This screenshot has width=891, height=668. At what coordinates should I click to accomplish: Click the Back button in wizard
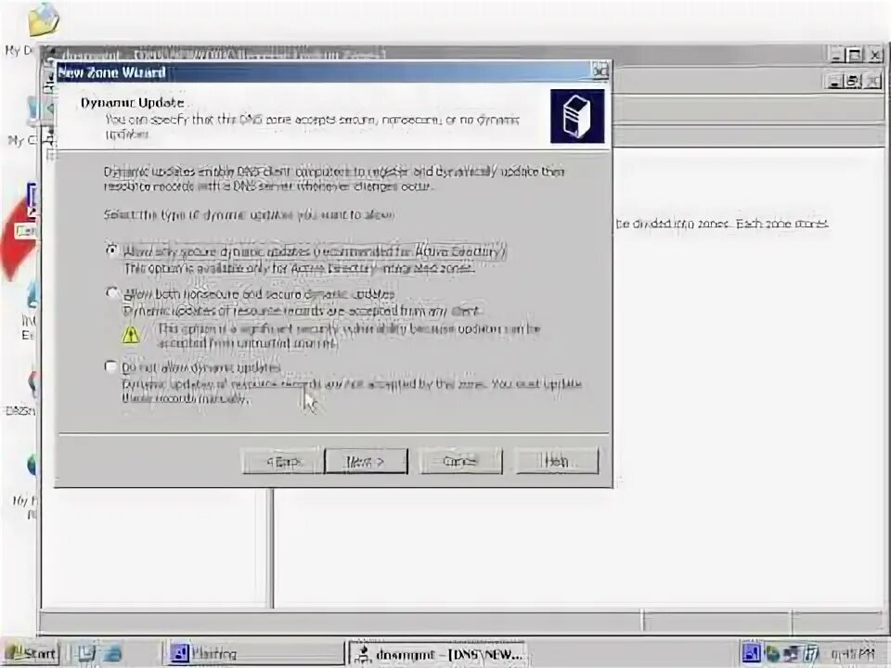[282, 461]
